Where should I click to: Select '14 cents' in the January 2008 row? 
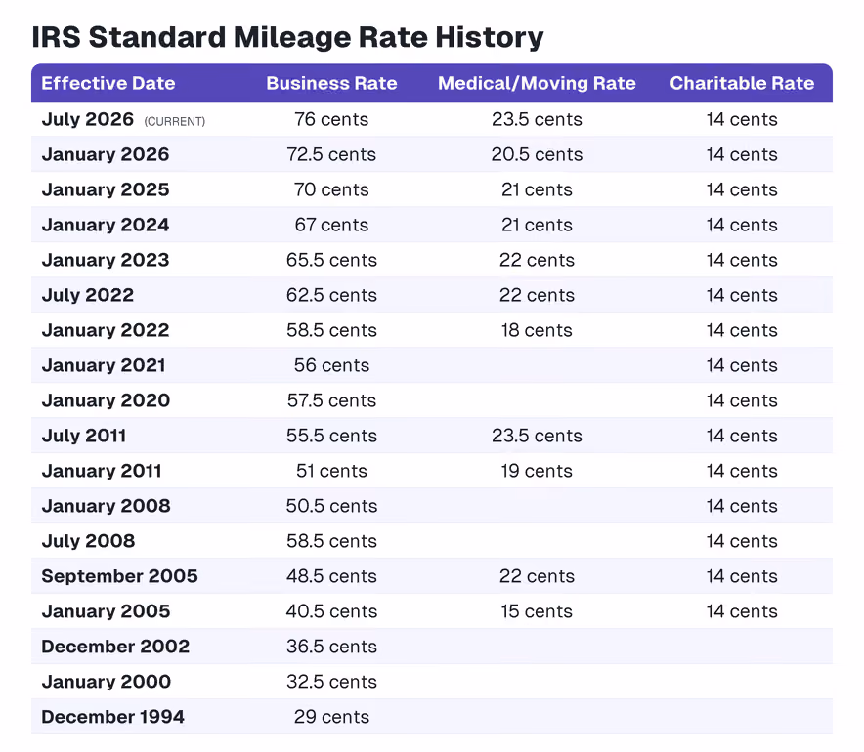tap(742, 507)
